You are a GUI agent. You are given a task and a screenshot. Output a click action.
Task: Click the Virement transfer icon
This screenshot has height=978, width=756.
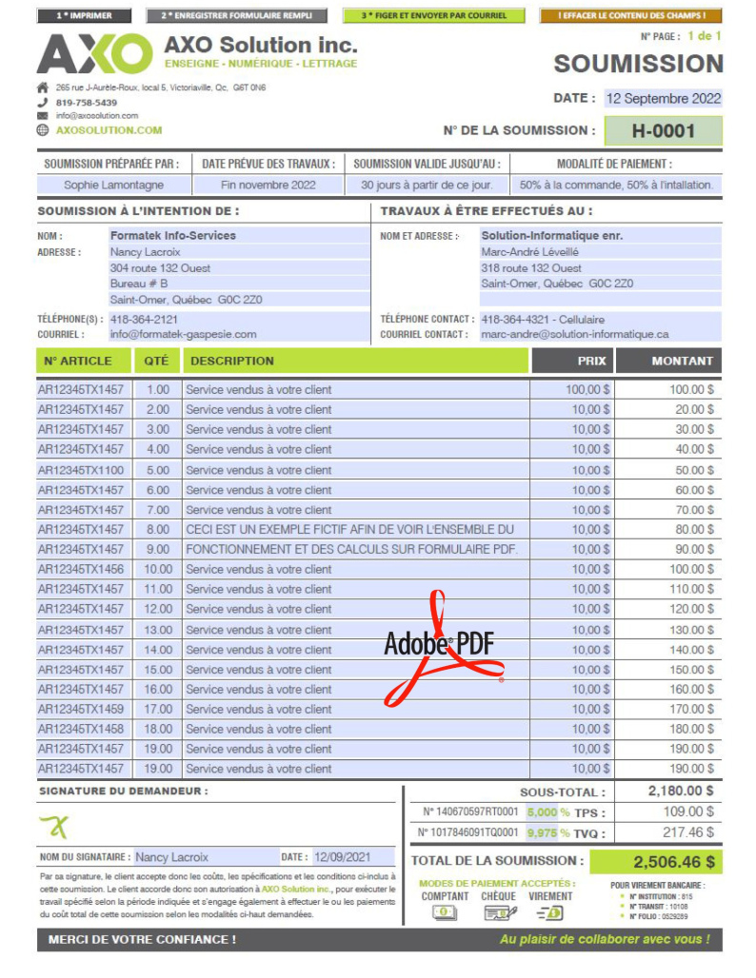(x=550, y=913)
